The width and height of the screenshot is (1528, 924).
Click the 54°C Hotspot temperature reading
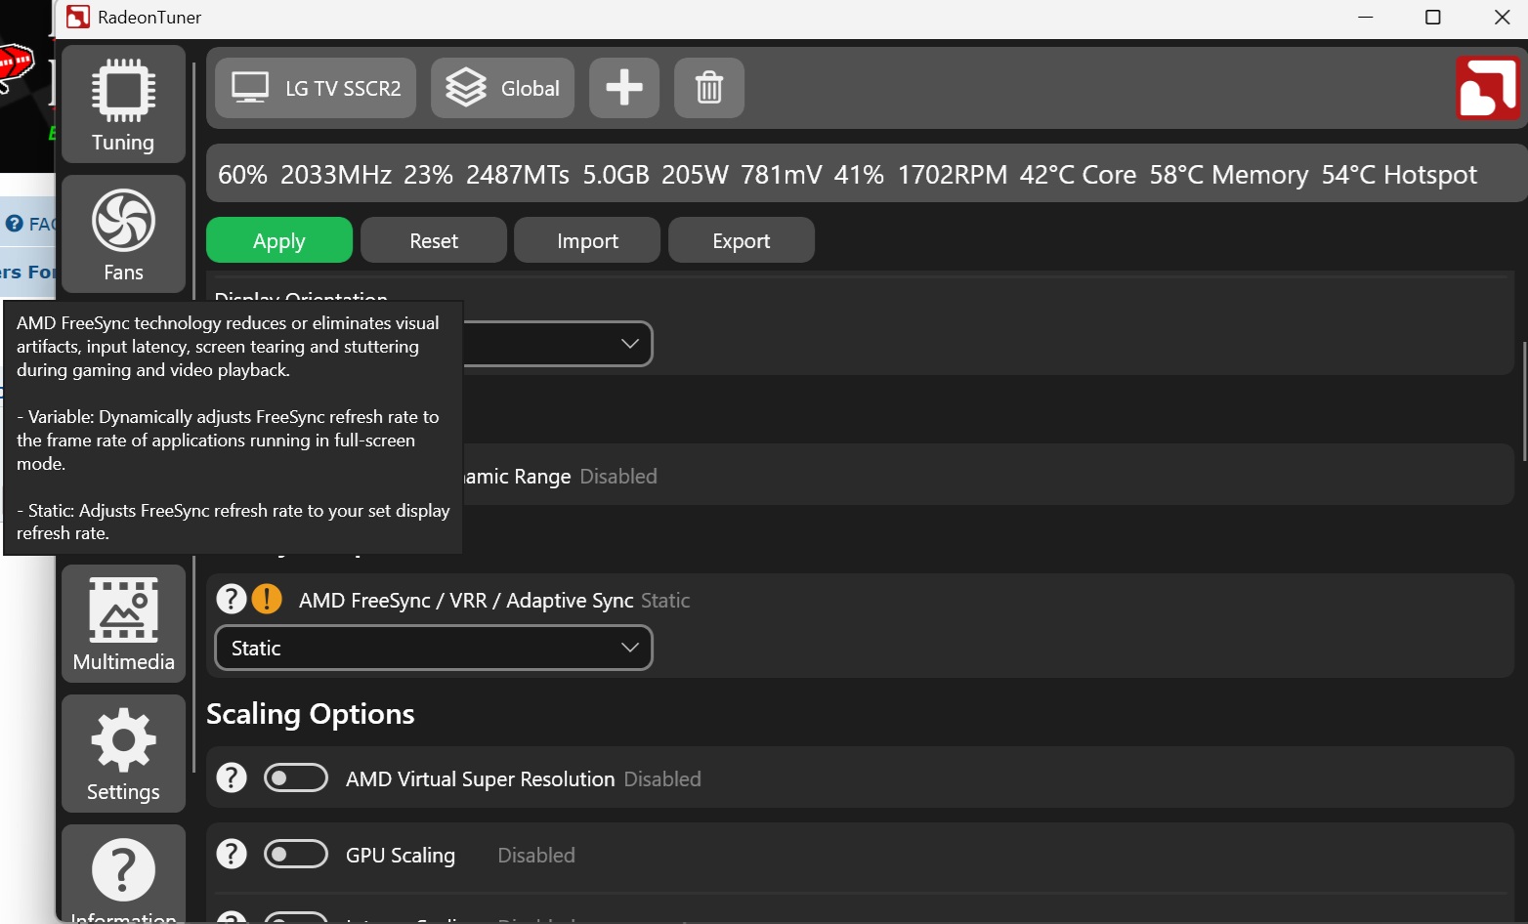click(x=1399, y=175)
